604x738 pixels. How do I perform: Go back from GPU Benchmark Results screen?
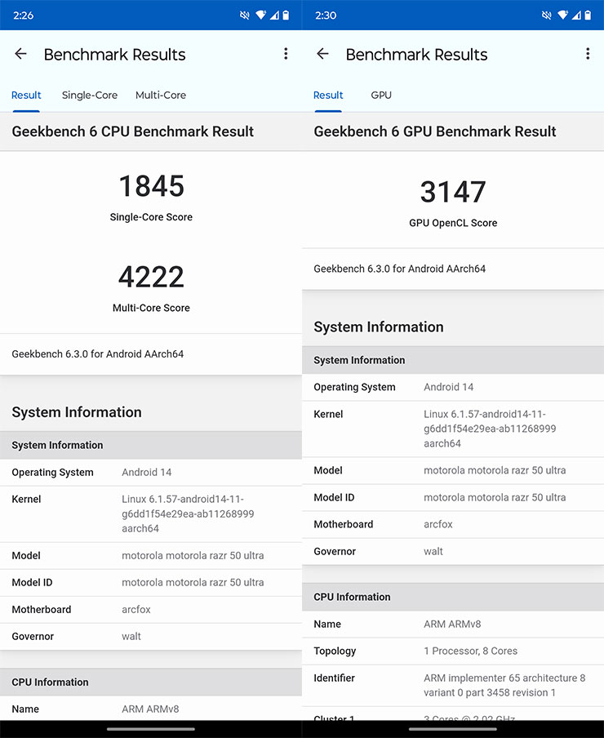[322, 54]
